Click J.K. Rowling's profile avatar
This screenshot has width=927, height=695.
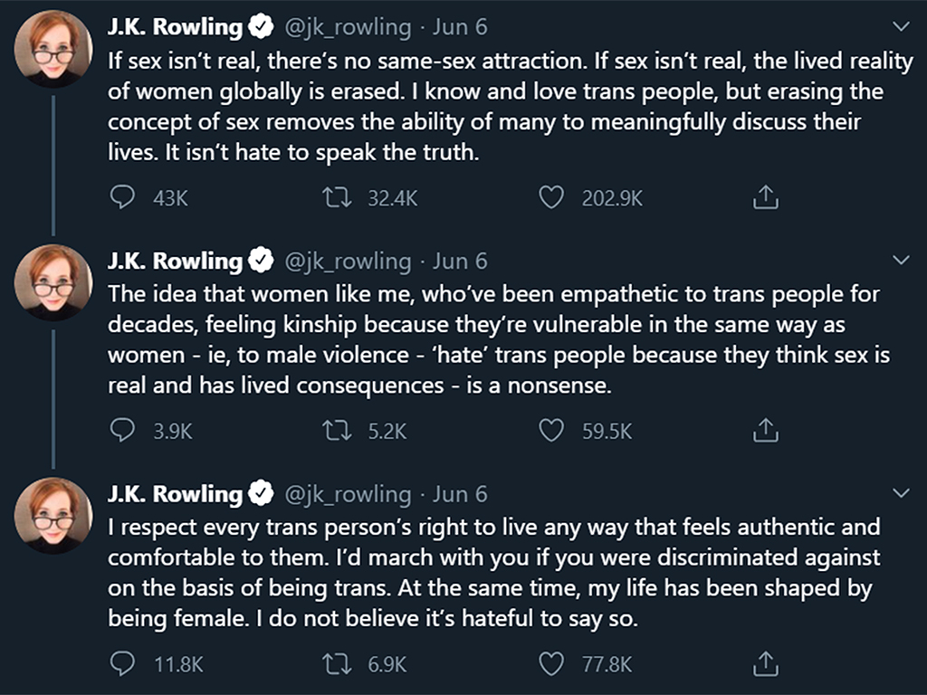pyautogui.click(x=53, y=47)
